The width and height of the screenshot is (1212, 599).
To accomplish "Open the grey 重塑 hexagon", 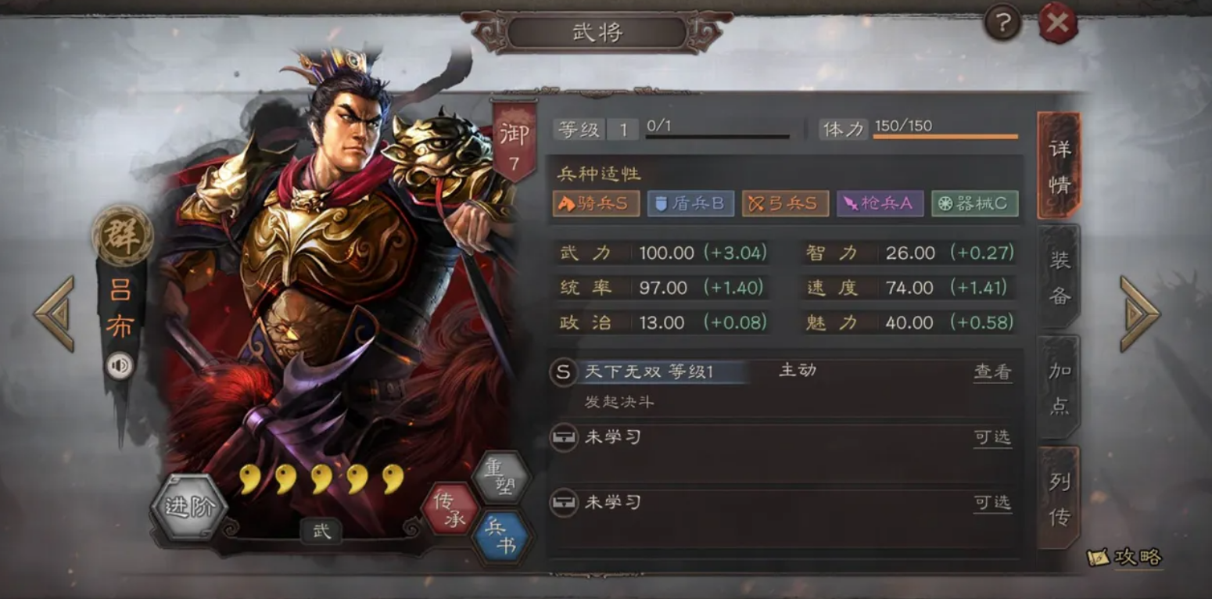I will (502, 478).
